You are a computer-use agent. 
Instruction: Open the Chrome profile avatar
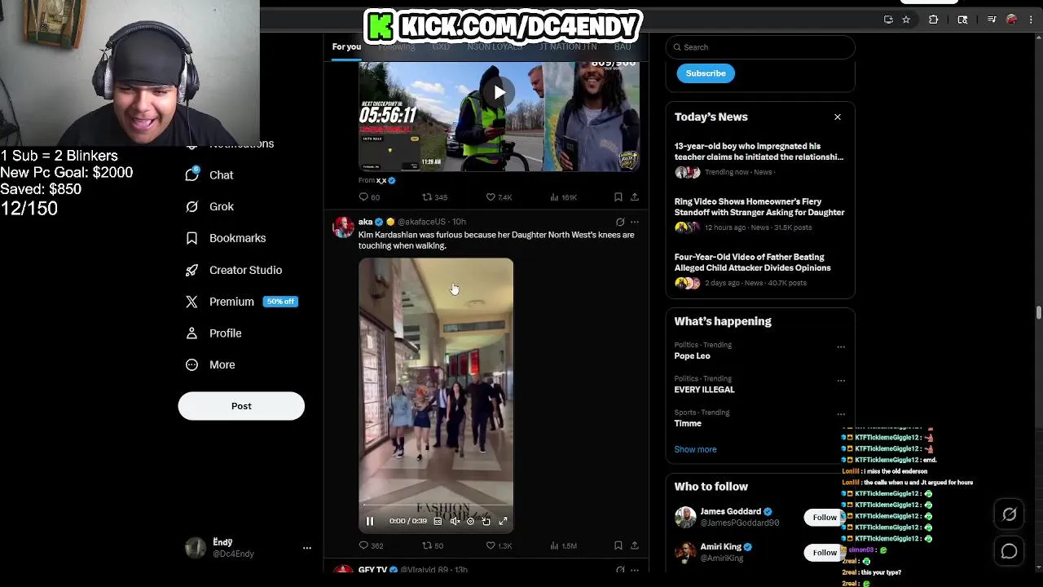coord(1011,20)
